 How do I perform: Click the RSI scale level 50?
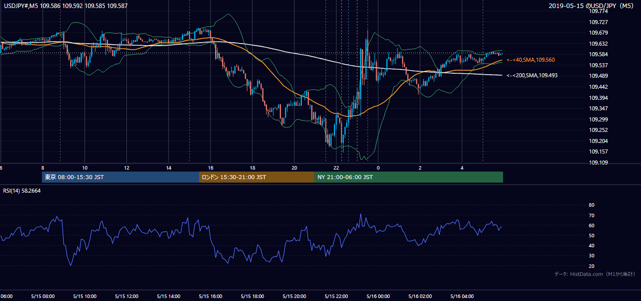point(591,235)
